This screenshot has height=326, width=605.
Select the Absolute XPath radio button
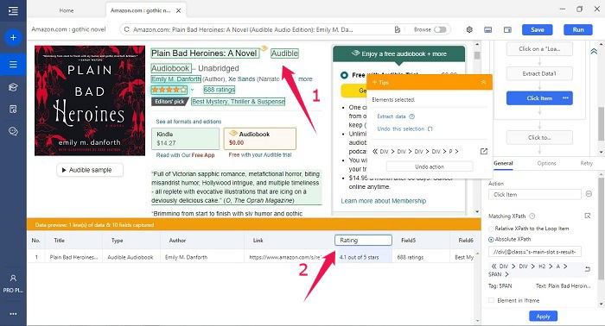point(491,240)
